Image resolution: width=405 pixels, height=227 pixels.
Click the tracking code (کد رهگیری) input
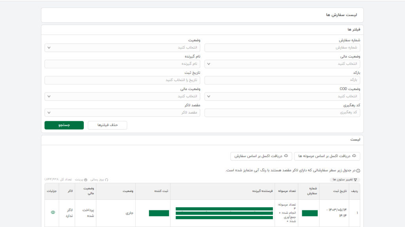282,113
